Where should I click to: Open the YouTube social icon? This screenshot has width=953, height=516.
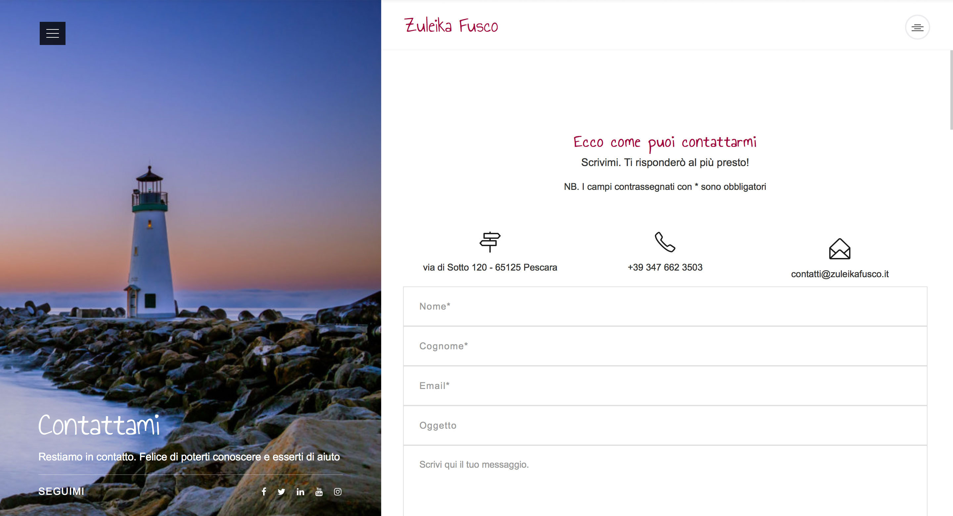319,492
